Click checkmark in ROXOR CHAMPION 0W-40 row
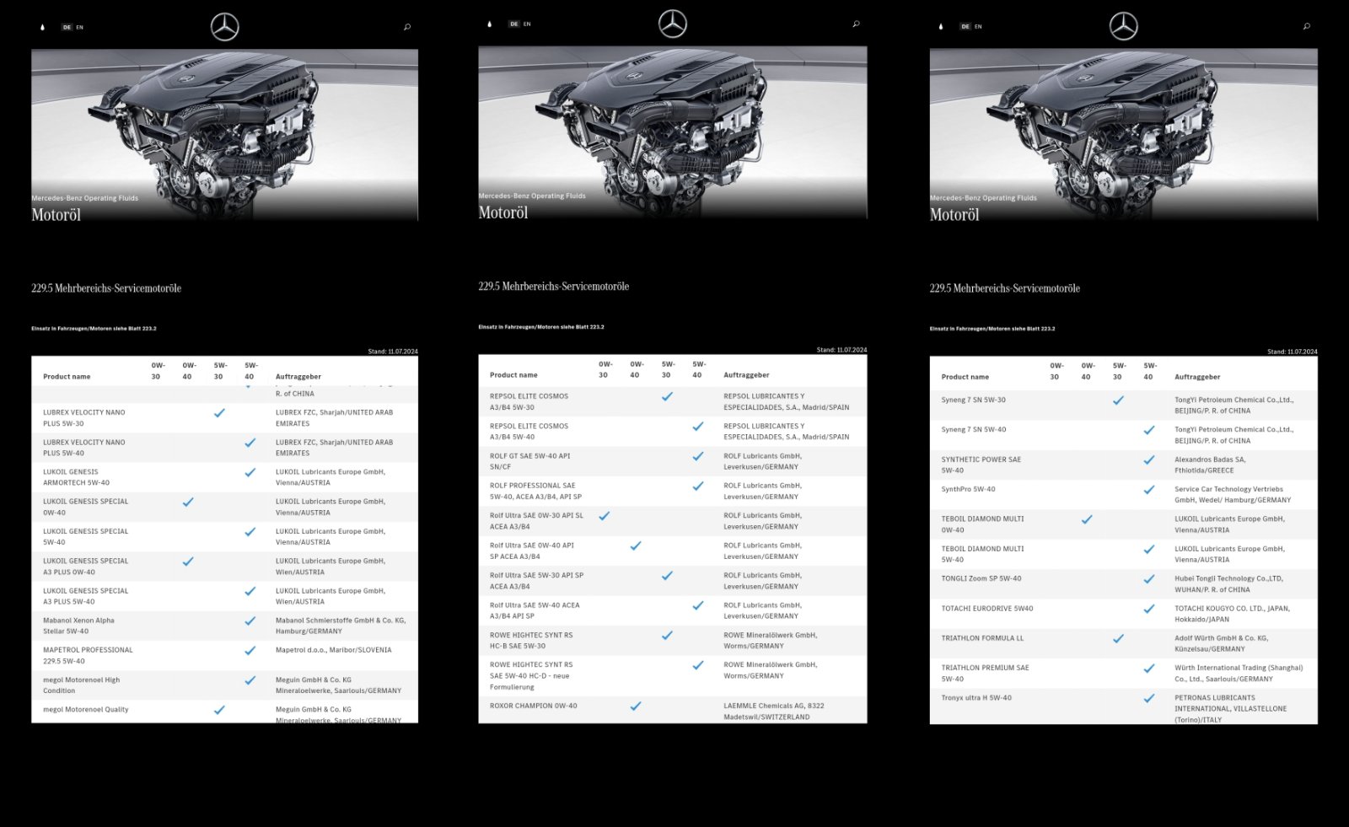 [x=636, y=706]
